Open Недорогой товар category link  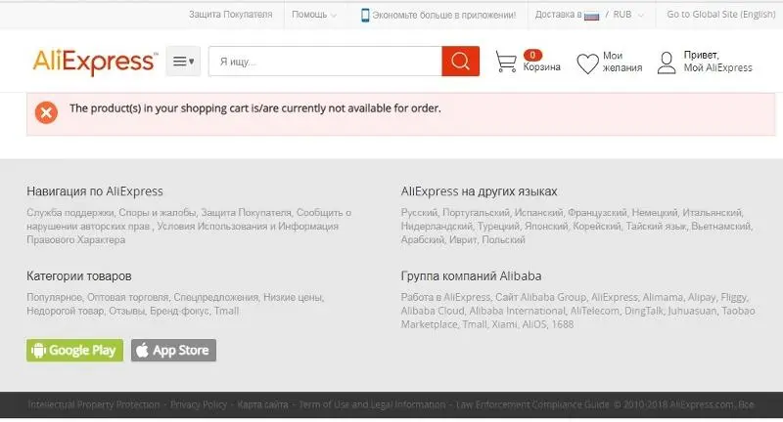pos(66,311)
